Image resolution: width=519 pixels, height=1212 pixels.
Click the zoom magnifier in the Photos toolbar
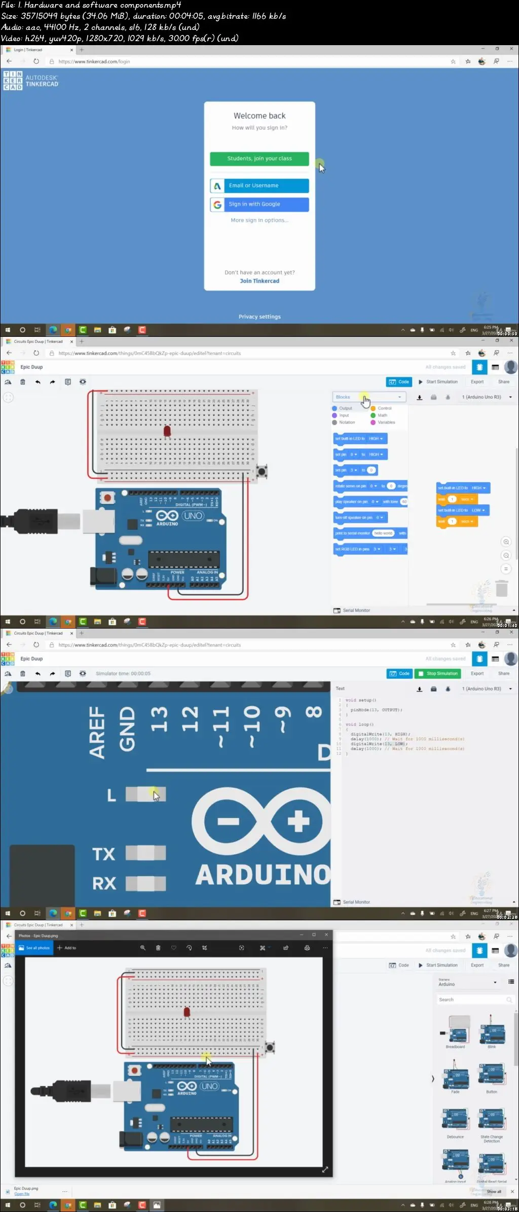point(143,948)
